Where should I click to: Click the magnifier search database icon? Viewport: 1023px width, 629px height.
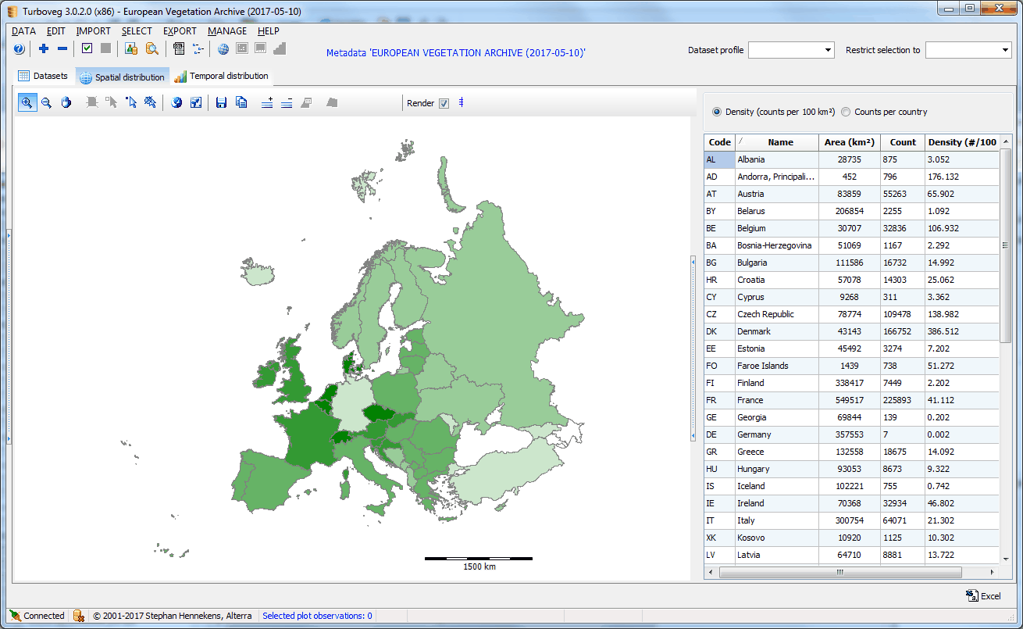coord(151,49)
